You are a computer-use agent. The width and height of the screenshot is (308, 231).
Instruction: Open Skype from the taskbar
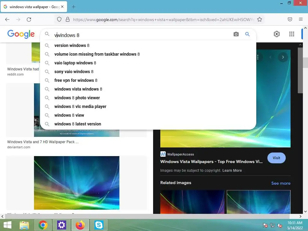click(x=99, y=225)
